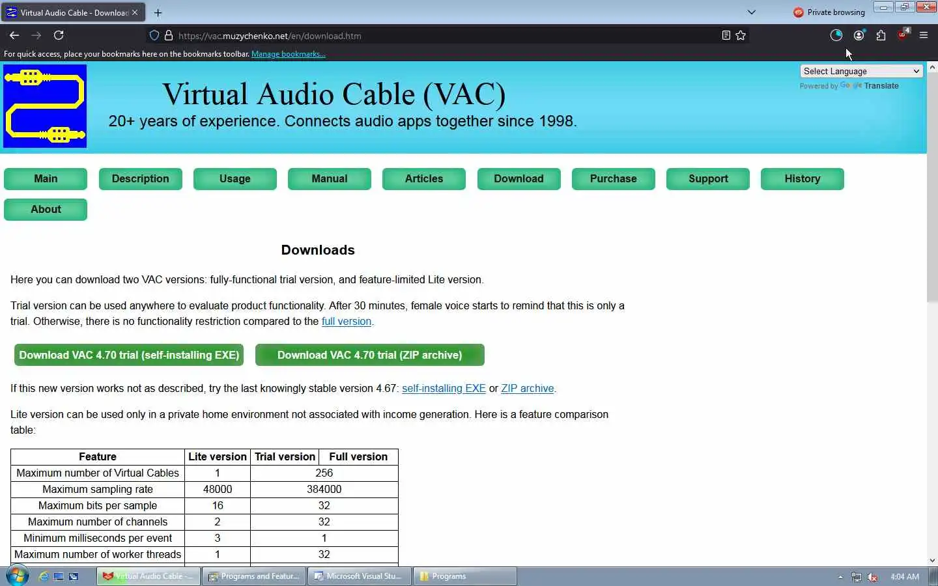Close the Virtual Audio Cable tab
Viewport: 938px width, 586px height.
[135, 12]
